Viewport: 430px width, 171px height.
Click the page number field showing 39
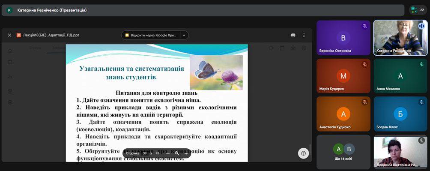click(x=144, y=153)
